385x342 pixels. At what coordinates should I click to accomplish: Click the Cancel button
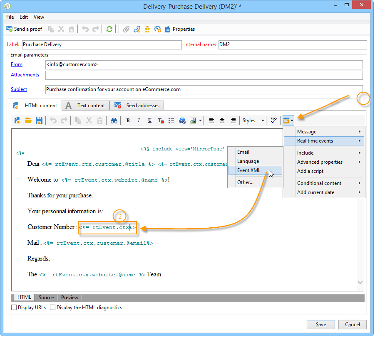coord(353,325)
